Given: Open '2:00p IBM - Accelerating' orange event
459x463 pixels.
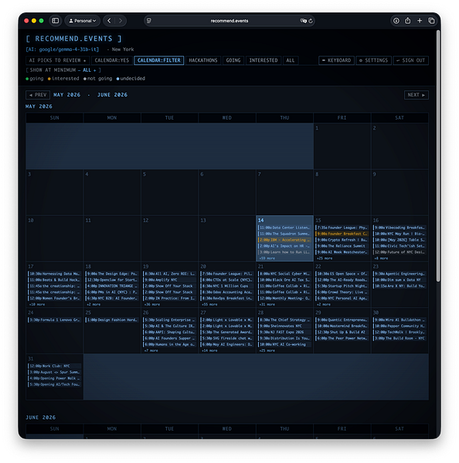Looking at the screenshot, I should 284,240.
